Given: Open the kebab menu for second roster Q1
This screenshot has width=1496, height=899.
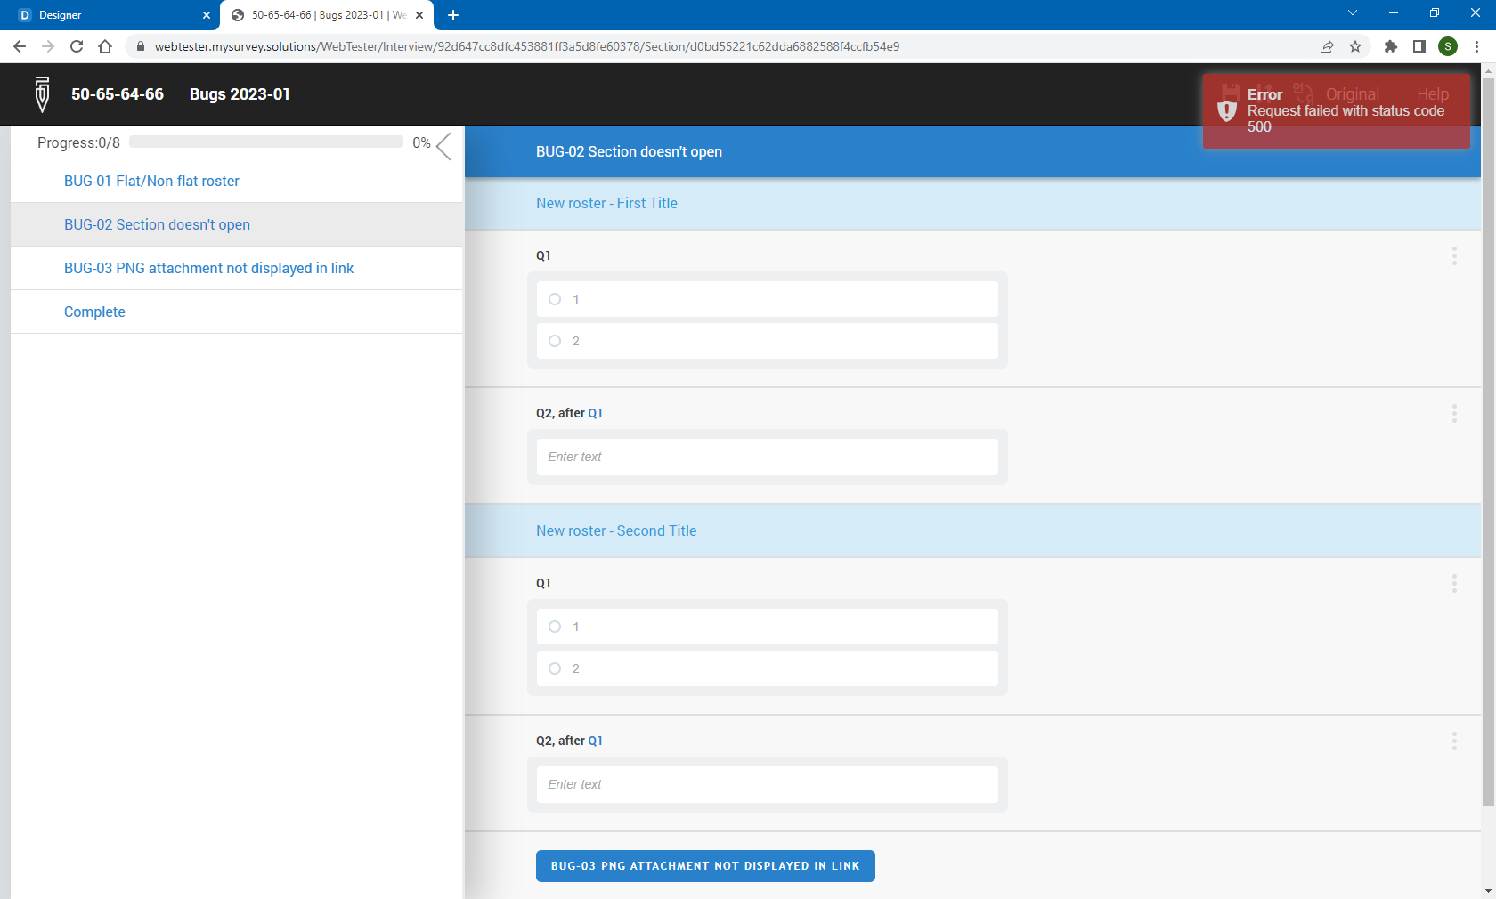Looking at the screenshot, I should click(1454, 583).
